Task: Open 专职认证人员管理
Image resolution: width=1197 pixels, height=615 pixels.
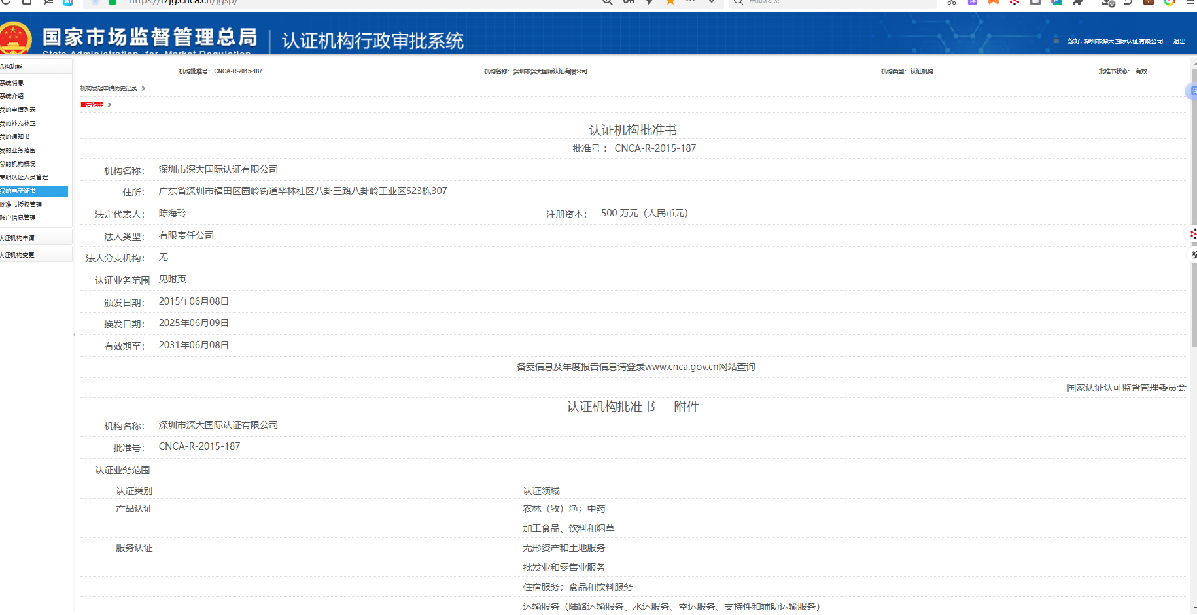Action: [24, 177]
